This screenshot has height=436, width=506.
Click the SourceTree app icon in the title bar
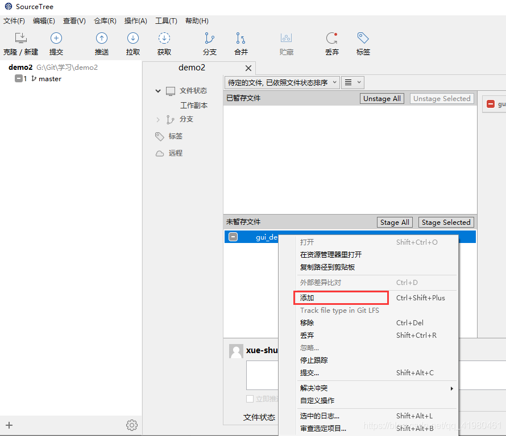(x=9, y=6)
